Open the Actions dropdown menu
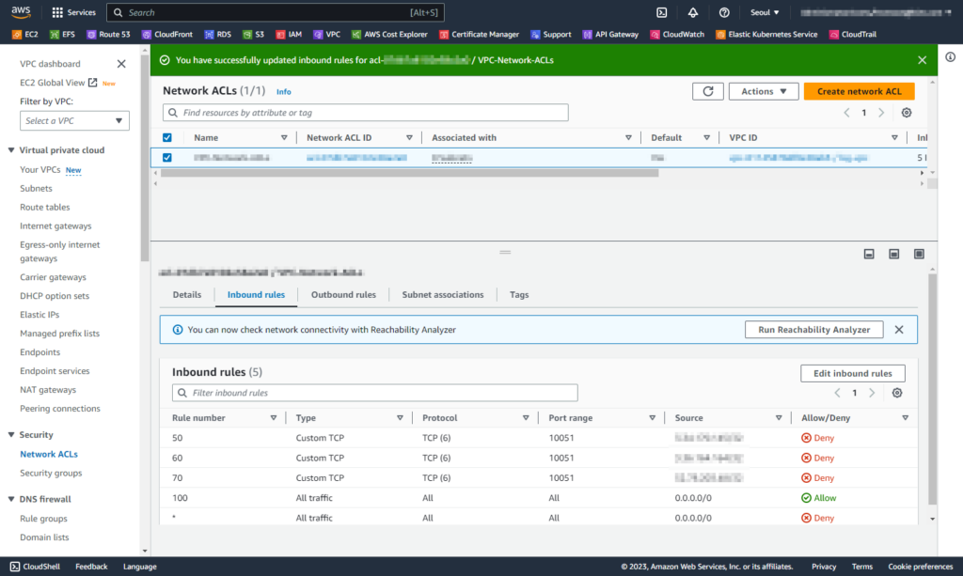The image size is (963, 576). point(764,91)
